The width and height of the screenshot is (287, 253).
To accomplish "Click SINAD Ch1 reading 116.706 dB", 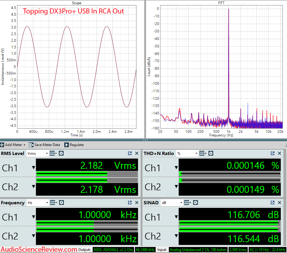I will tap(253, 215).
